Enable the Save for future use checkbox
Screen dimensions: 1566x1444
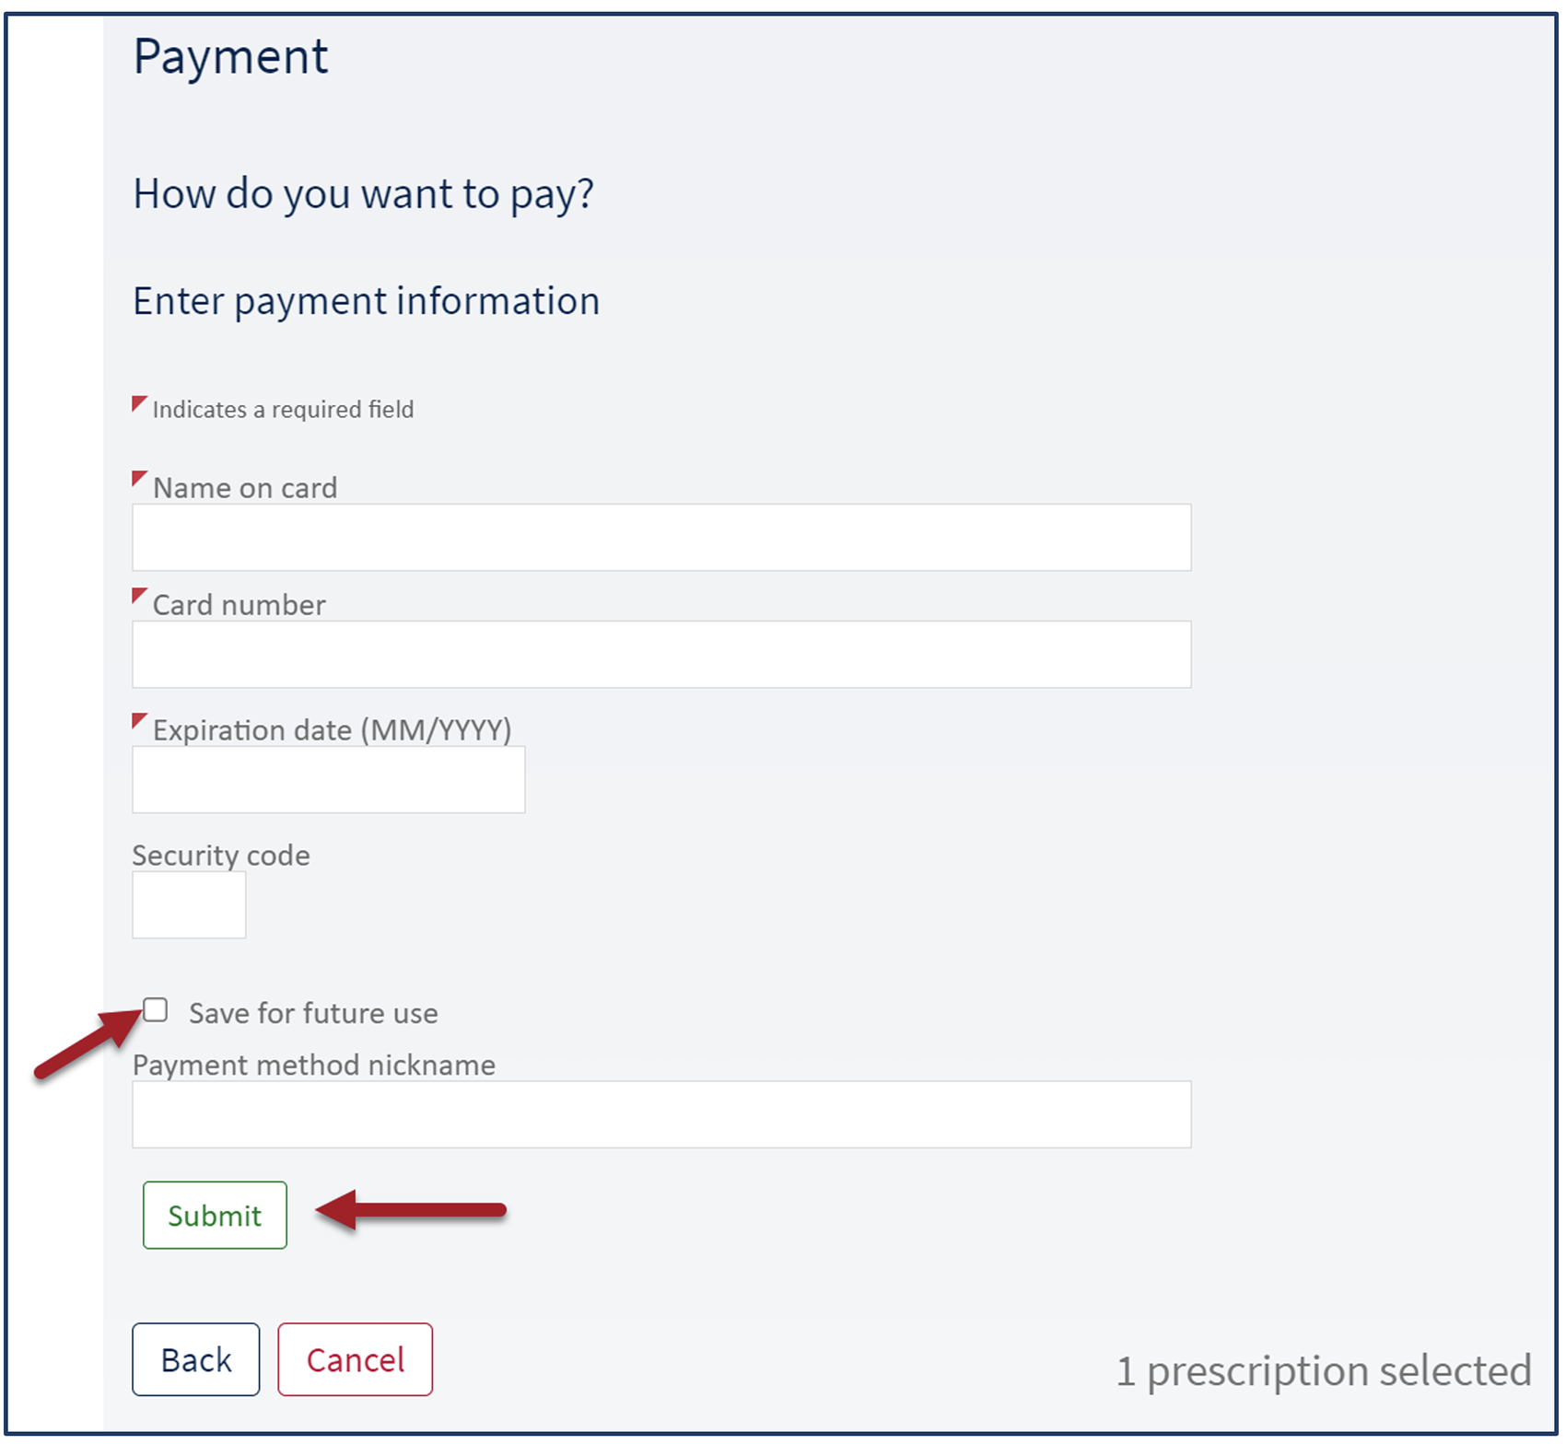coord(156,1010)
